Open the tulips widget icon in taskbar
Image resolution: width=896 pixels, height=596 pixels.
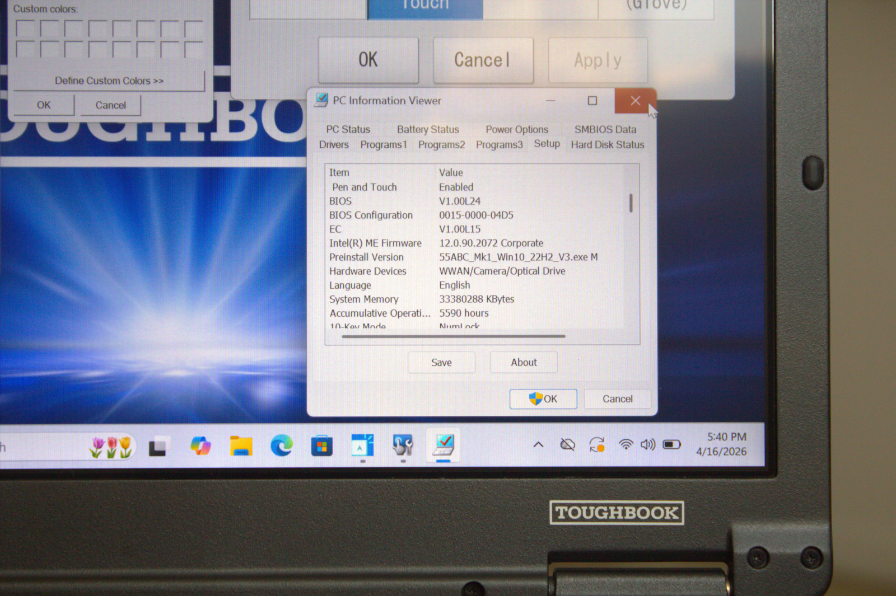point(111,447)
